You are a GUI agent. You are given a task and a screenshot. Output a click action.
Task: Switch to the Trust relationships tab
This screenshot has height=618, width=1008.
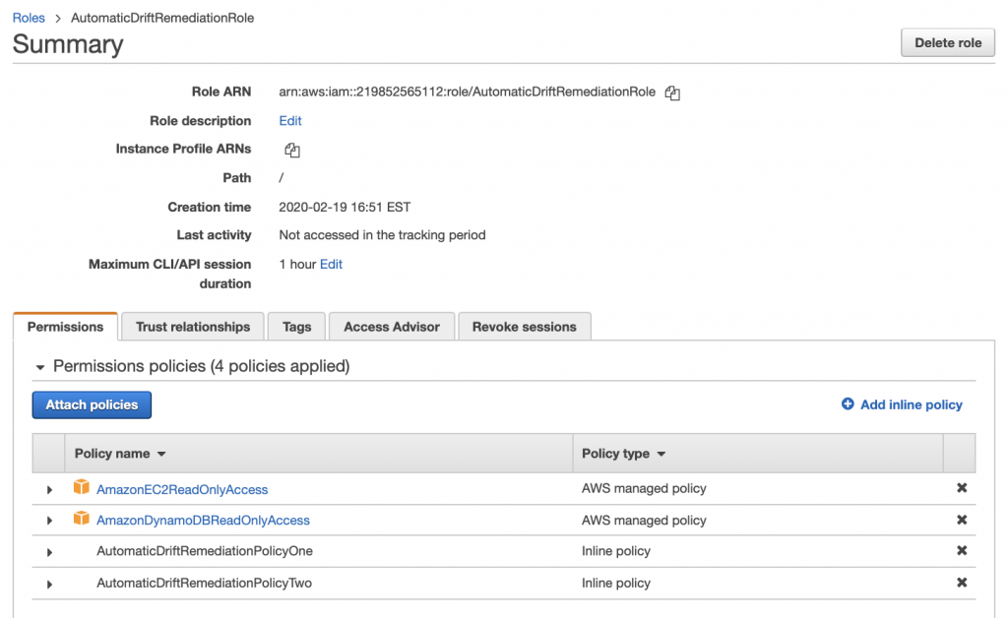(x=192, y=326)
